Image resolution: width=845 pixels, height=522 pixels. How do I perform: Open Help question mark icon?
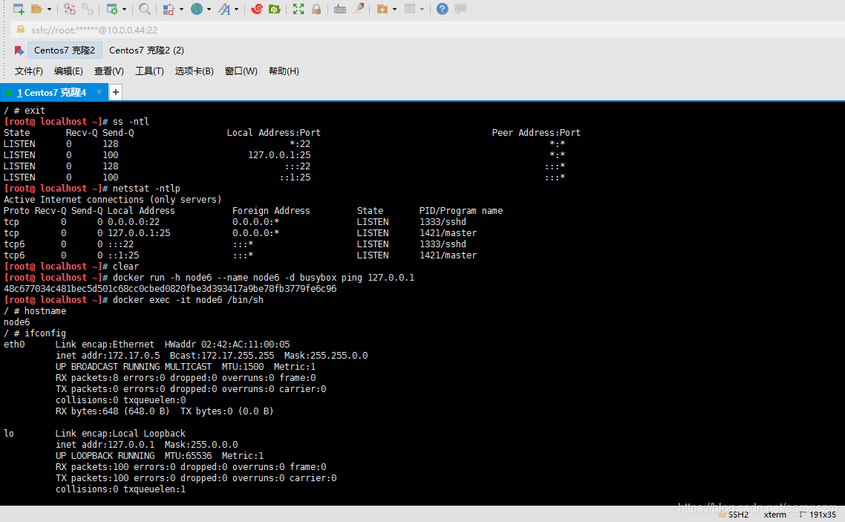[x=443, y=9]
